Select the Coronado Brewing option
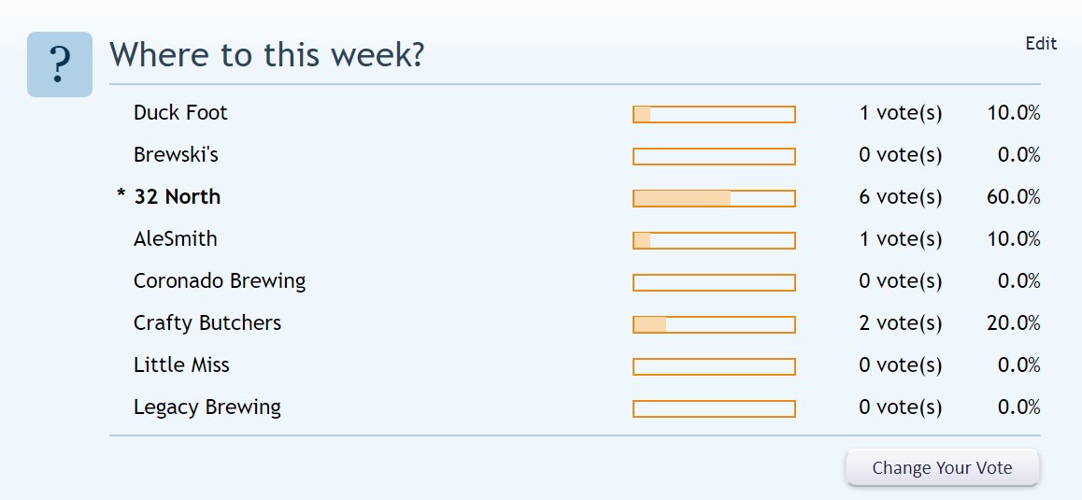The width and height of the screenshot is (1082, 500). tap(220, 281)
